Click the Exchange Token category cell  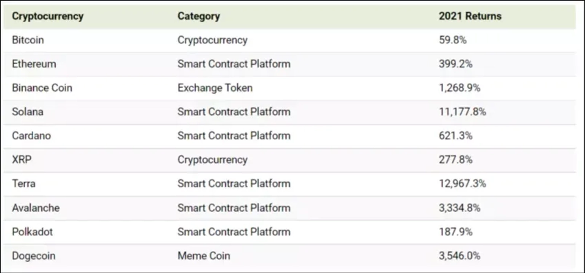(x=215, y=88)
